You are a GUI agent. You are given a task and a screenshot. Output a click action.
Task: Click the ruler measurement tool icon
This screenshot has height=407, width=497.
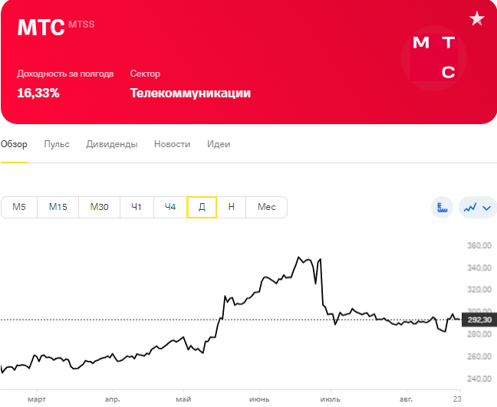[442, 207]
